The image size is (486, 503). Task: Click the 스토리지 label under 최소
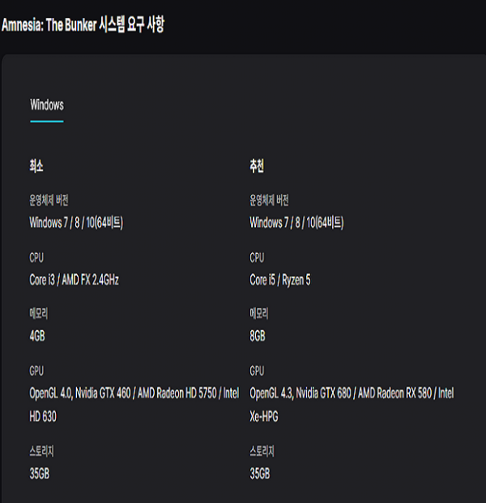click(x=43, y=451)
